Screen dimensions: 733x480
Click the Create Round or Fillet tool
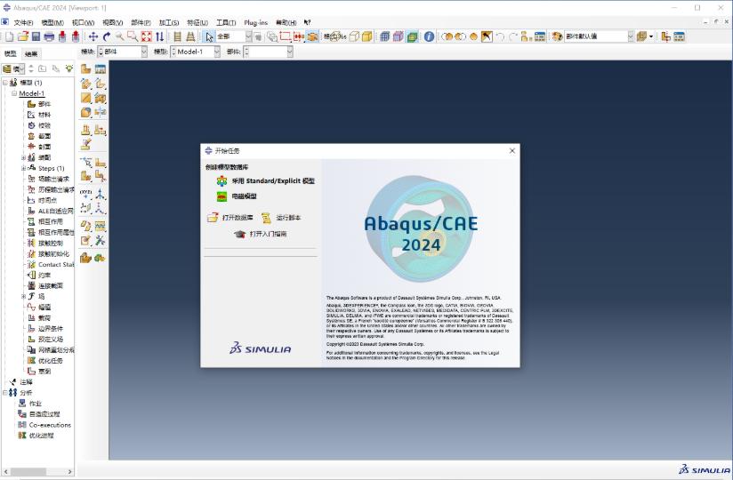coord(86,112)
